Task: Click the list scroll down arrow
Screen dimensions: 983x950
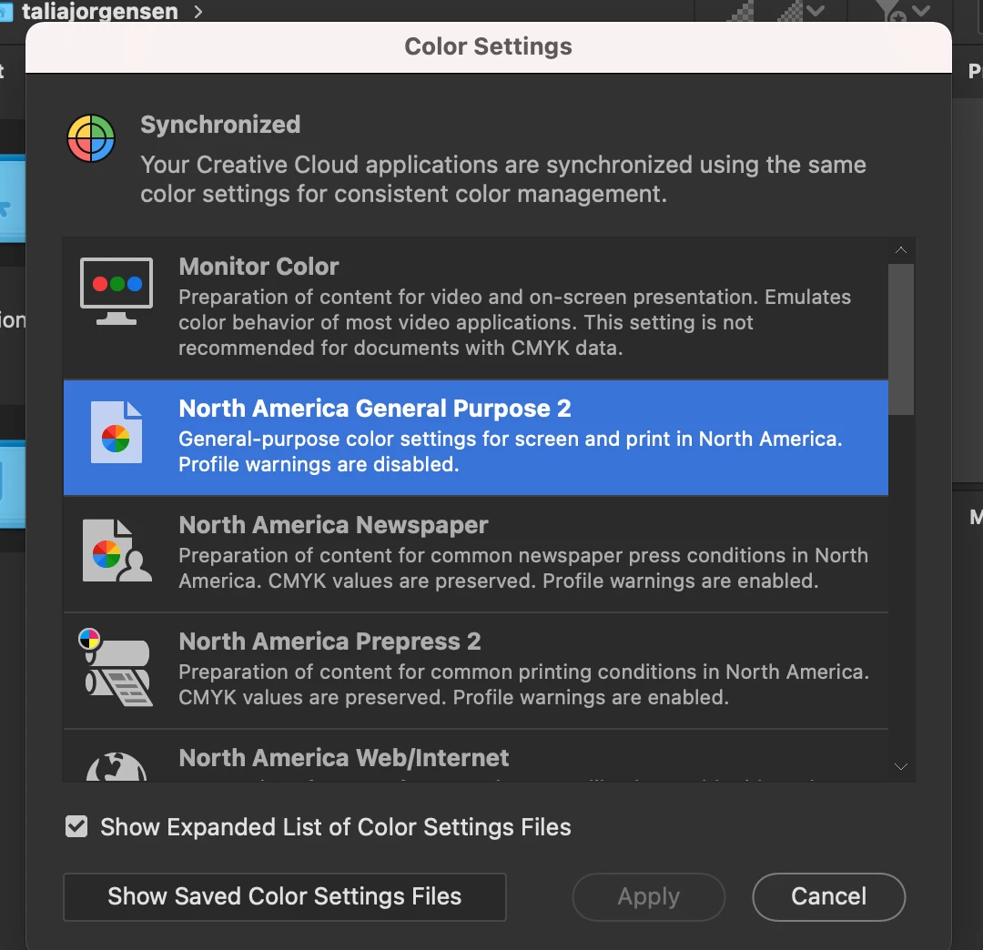Action: (x=901, y=767)
